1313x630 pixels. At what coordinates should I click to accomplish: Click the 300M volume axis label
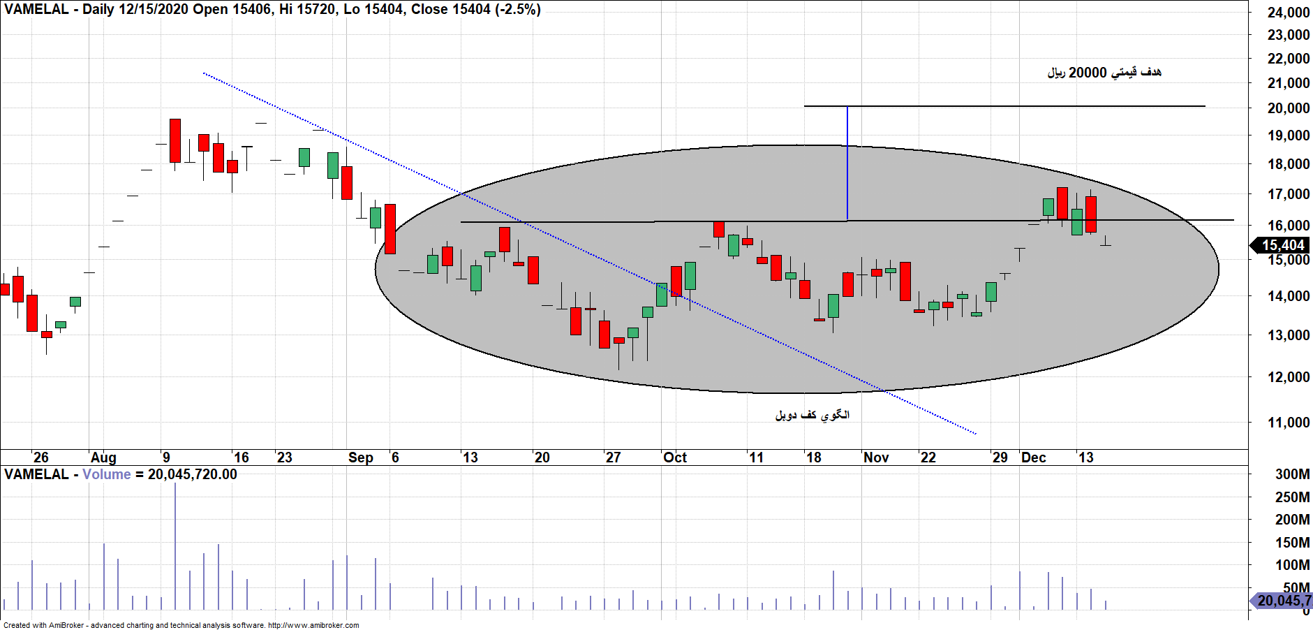point(1292,474)
